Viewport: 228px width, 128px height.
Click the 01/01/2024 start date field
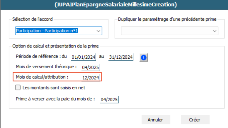click(83, 57)
